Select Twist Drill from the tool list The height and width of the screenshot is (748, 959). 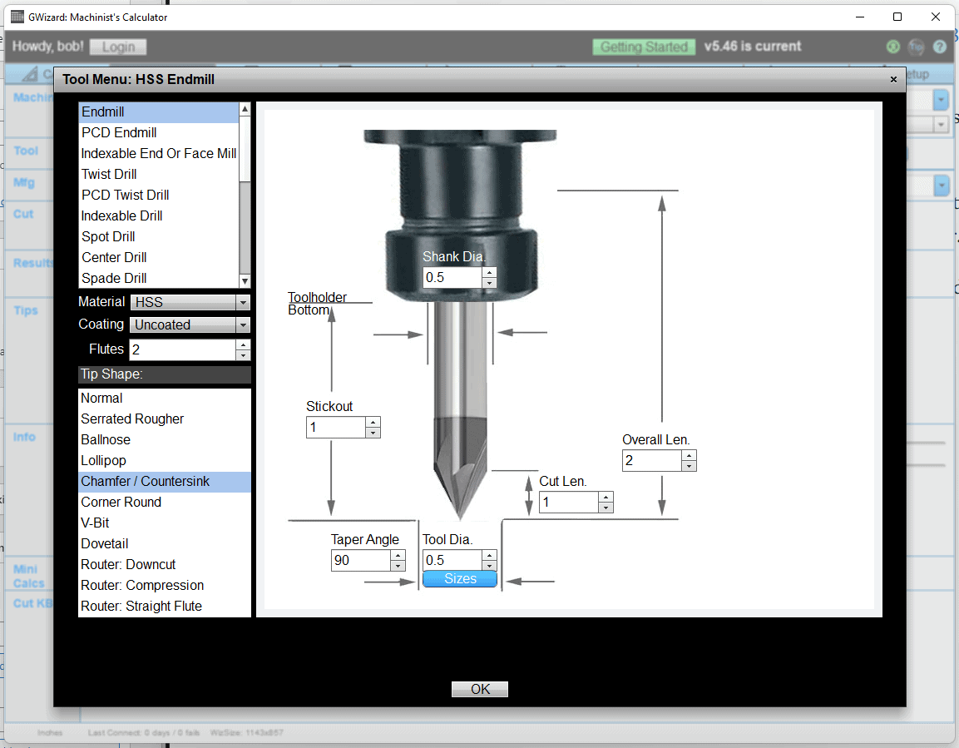(x=109, y=174)
